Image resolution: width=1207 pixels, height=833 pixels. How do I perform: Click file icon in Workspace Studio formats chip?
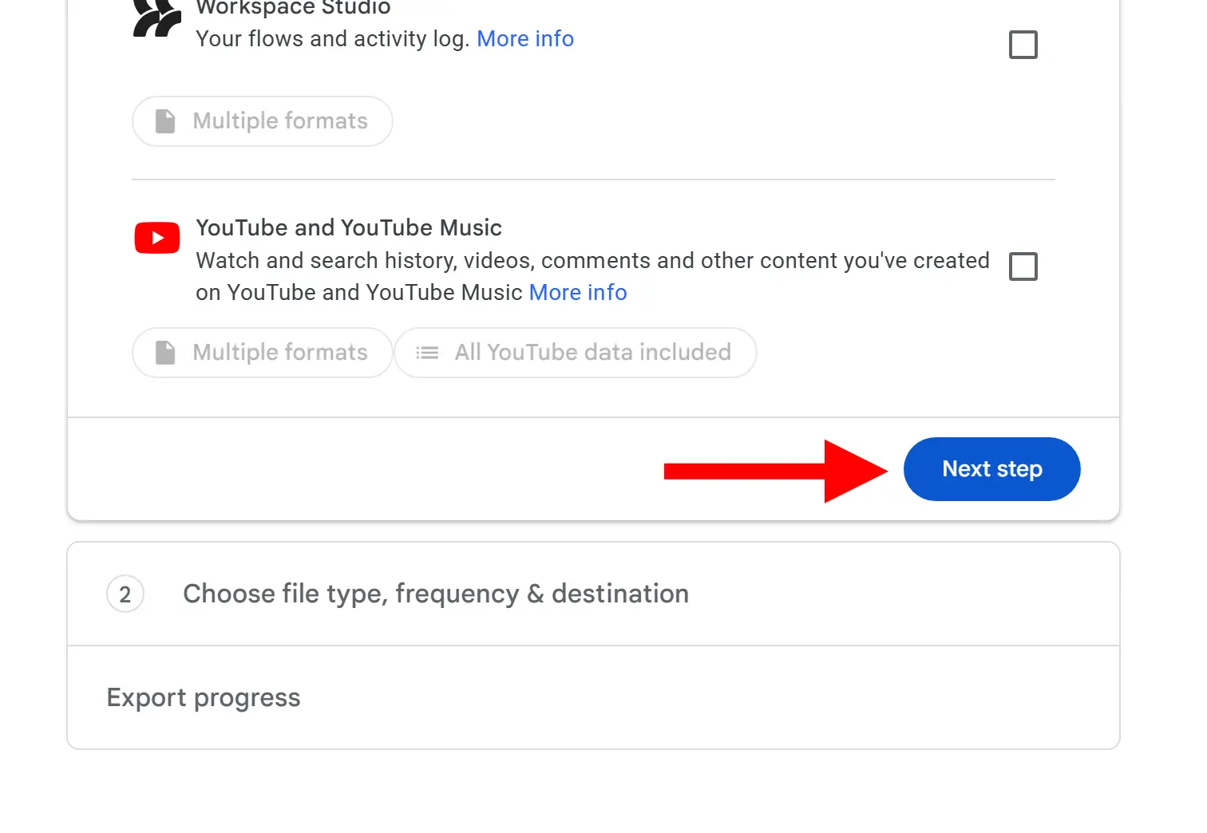[x=165, y=121]
